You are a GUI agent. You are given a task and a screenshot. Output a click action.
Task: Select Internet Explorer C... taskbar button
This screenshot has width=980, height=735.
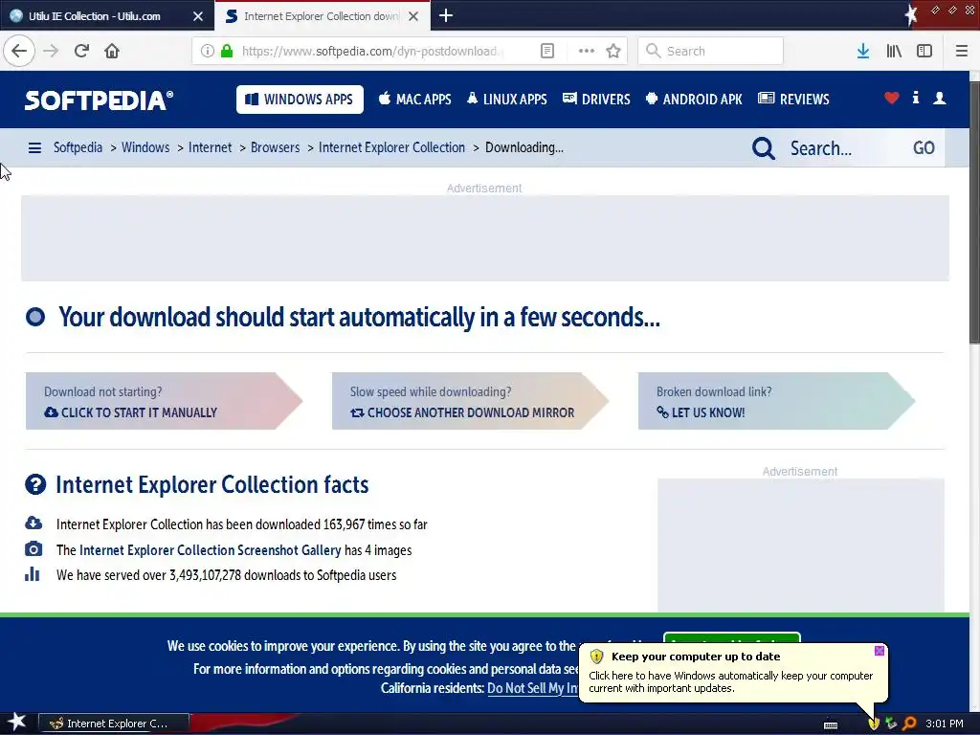tap(114, 724)
